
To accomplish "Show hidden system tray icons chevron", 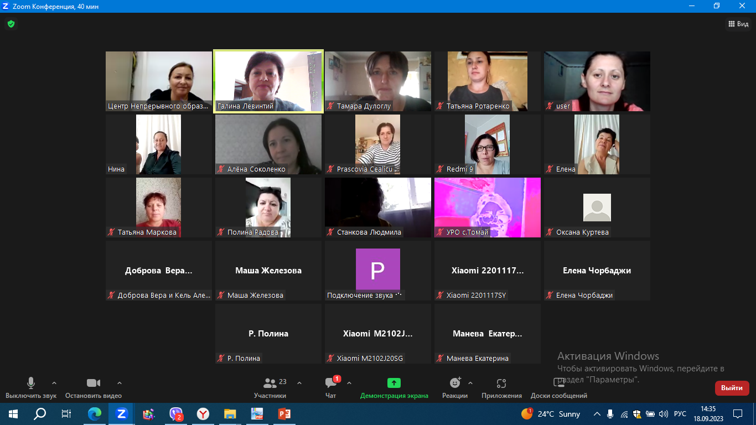I will (597, 414).
